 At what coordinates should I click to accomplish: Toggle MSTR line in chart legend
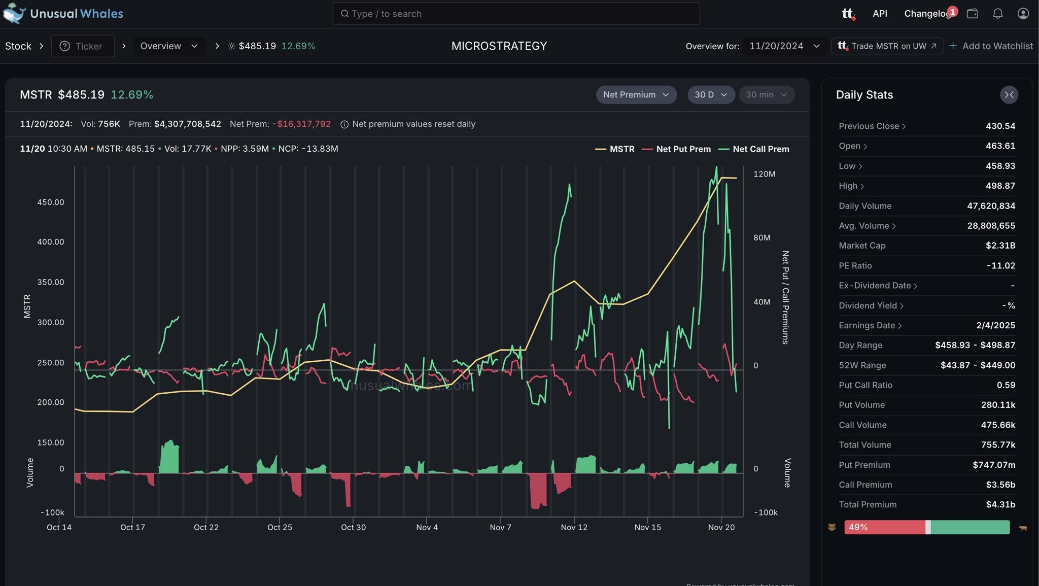pos(614,149)
